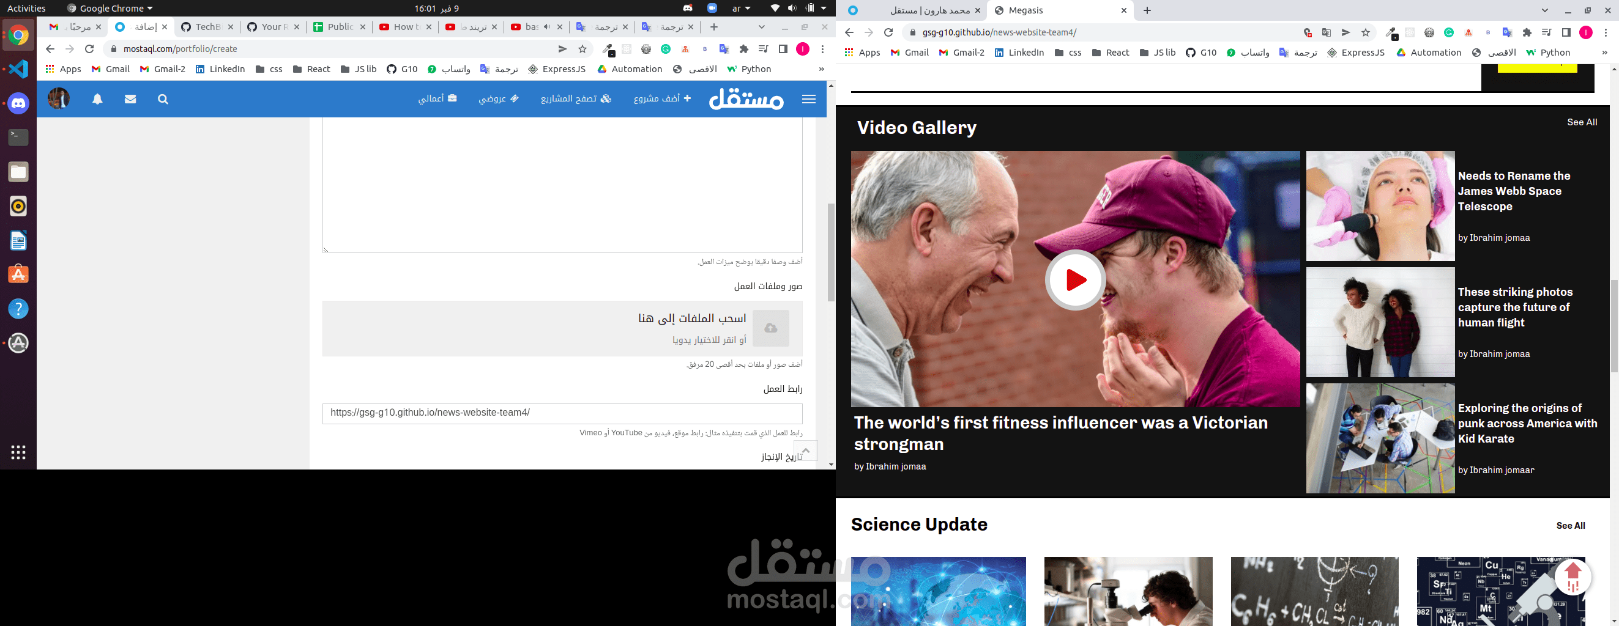This screenshot has height=626, width=1619.
Task: Click the Grammarly extension icon
Action: 666,48
